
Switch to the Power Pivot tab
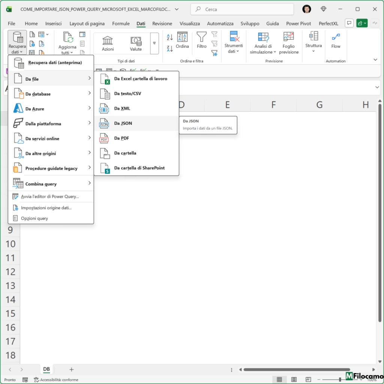click(298, 24)
